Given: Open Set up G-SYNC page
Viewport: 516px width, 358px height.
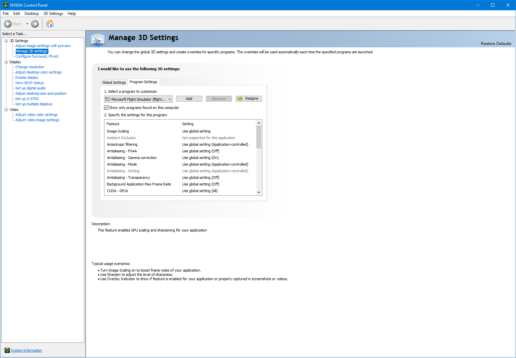Looking at the screenshot, I should click(x=27, y=99).
